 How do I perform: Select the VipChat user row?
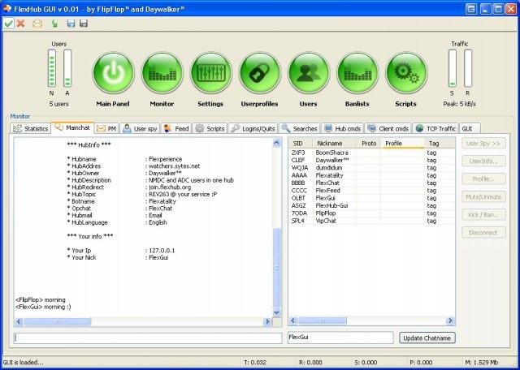[x=371, y=221]
